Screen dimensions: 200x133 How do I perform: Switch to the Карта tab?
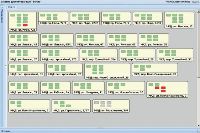(x=12, y=7)
